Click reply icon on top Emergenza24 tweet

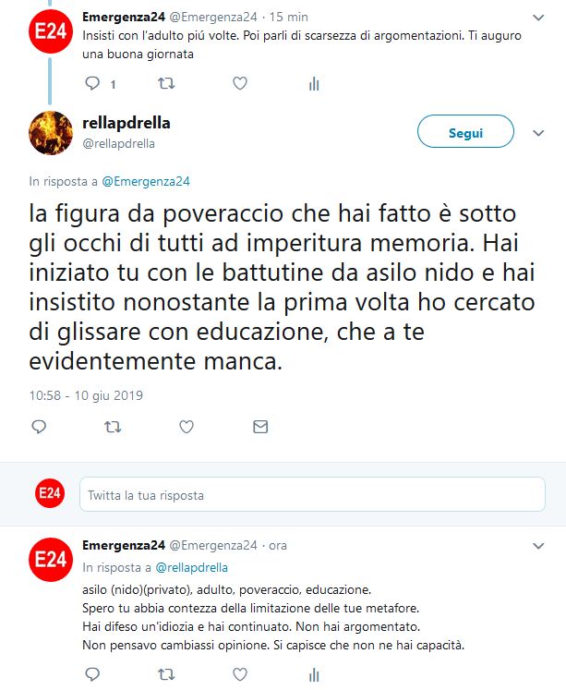(92, 83)
